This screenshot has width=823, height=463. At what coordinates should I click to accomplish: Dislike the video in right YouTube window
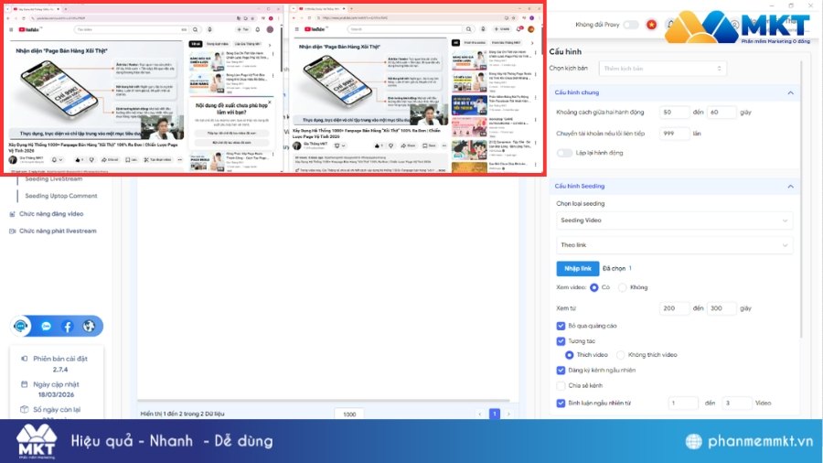click(x=390, y=145)
